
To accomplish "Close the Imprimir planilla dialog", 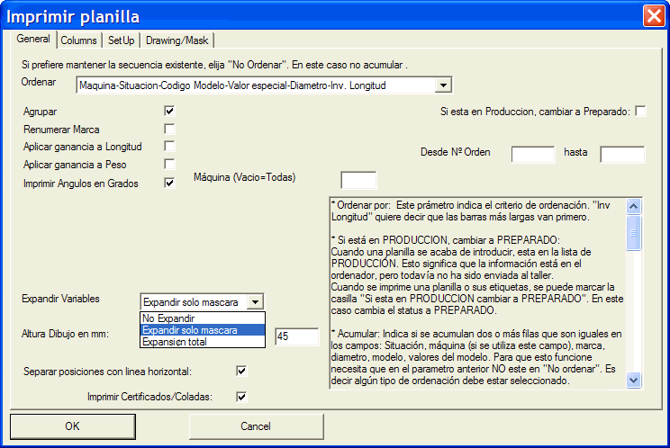I will tap(653, 15).
